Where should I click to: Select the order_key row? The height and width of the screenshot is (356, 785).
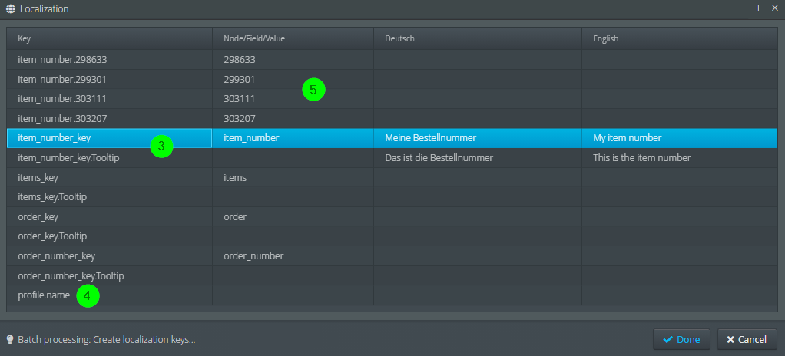[x=392, y=217]
